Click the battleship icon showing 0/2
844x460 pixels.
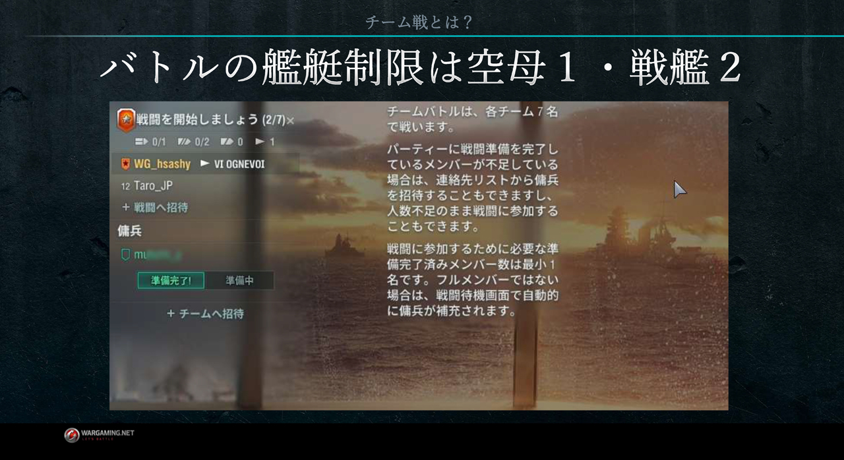(184, 142)
